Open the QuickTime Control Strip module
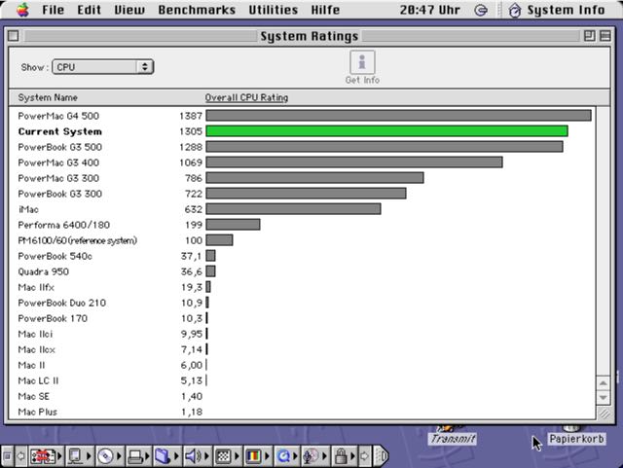Viewport: 623px width, 468px height. point(287,456)
